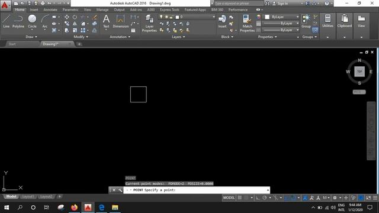Open the Text annotation tool

click(106, 21)
